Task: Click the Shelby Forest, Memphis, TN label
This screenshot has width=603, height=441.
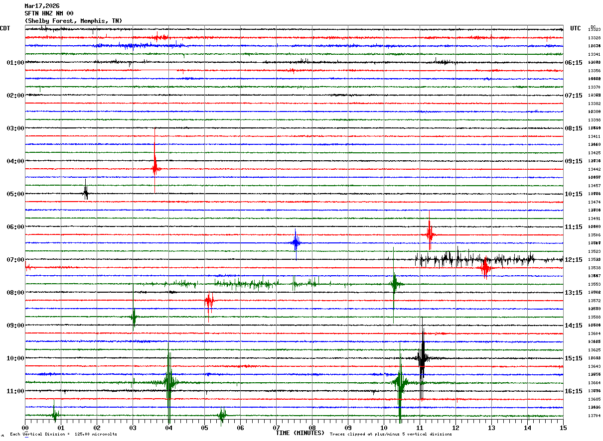Action: coord(73,21)
